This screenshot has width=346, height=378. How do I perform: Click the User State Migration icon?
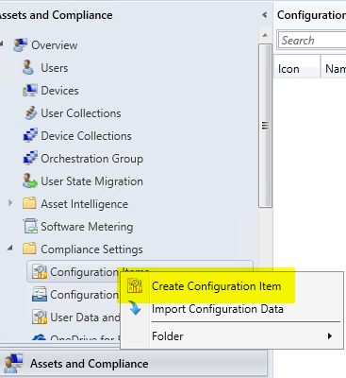pos(30,181)
